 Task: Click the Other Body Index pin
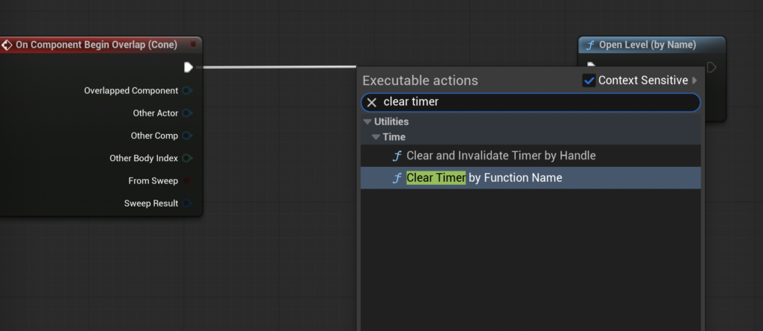[x=187, y=158]
